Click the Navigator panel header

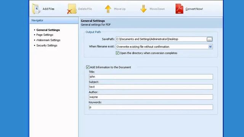[x=54, y=20]
